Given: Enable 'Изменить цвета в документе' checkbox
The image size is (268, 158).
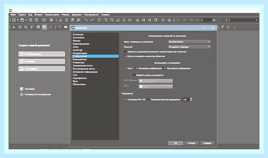Looking at the screenshot, I should click(134, 75).
